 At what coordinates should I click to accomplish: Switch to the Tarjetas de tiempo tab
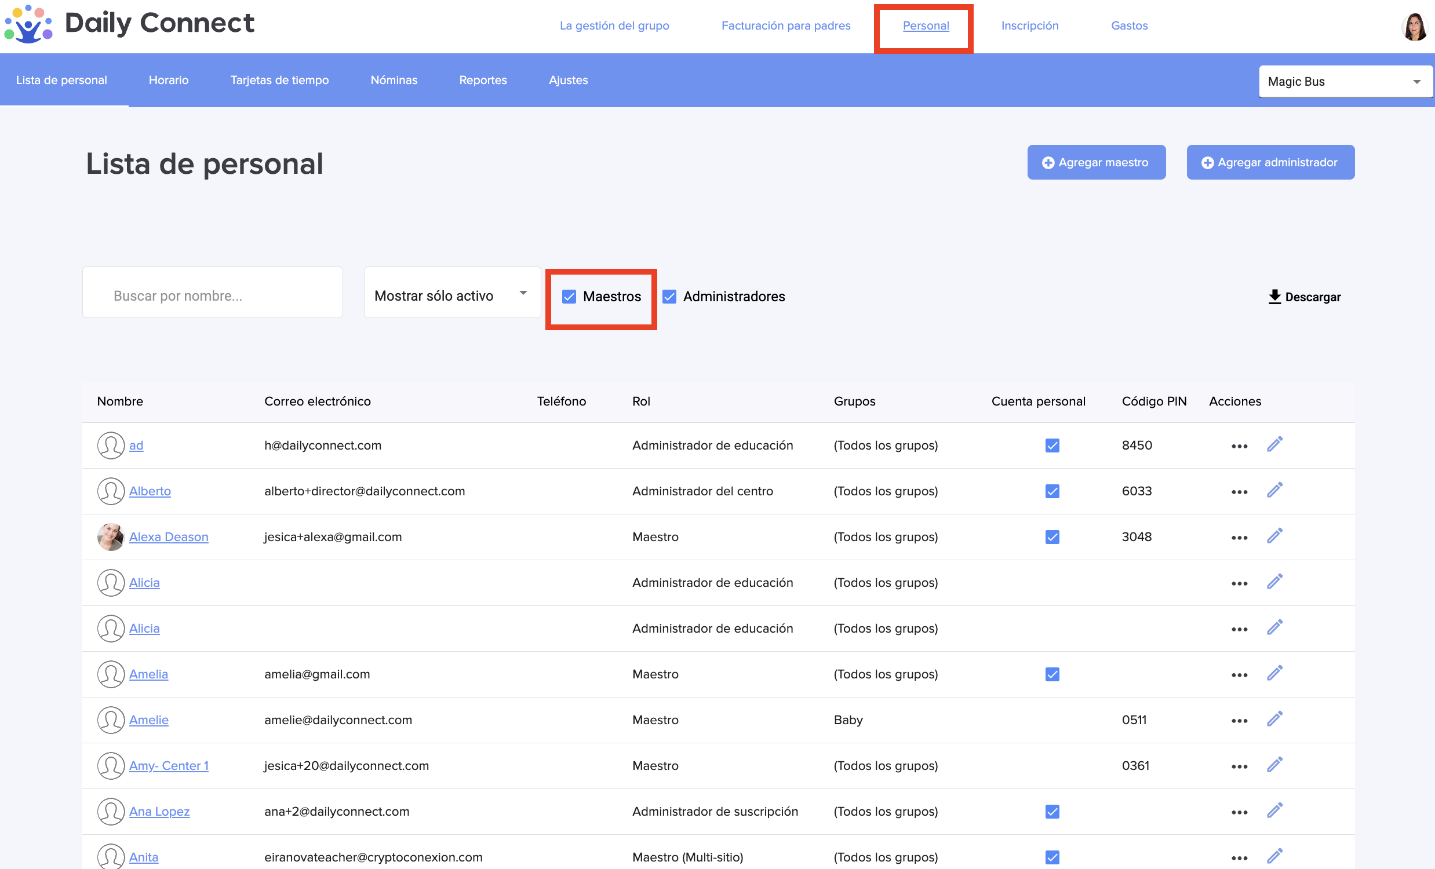(279, 80)
